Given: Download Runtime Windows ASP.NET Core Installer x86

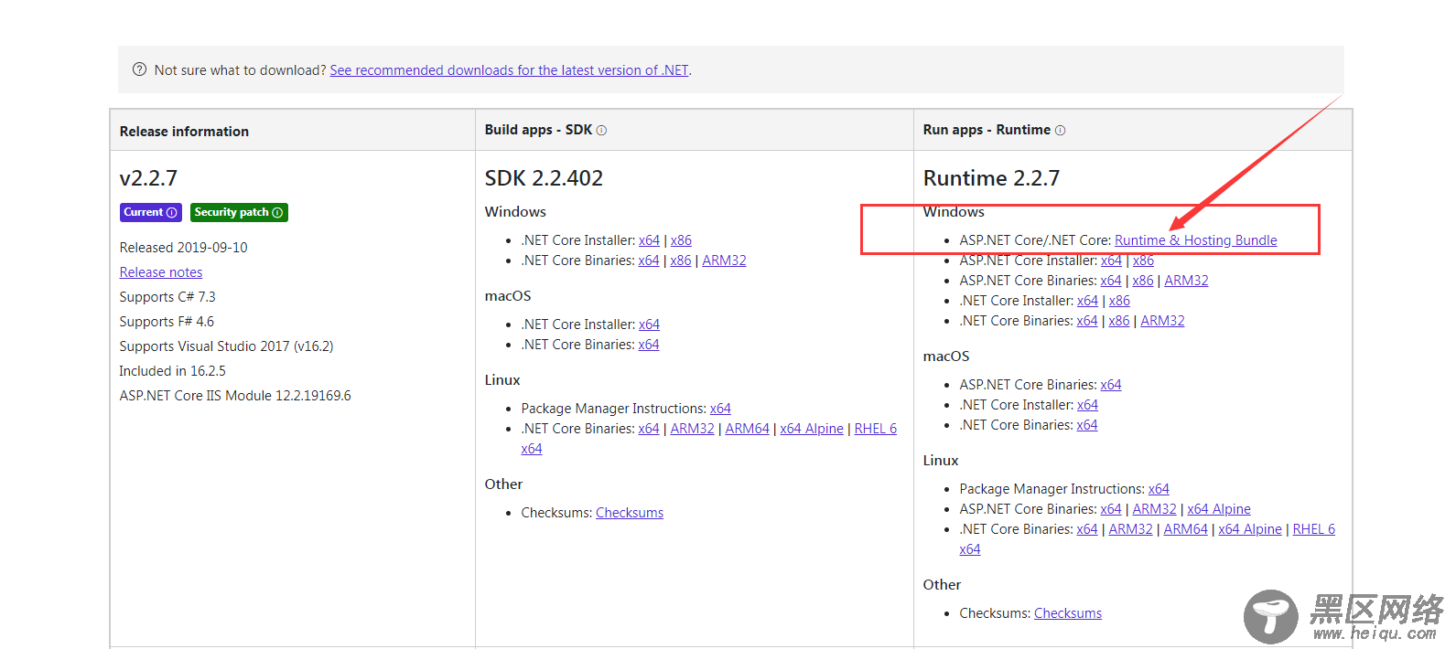Looking at the screenshot, I should [1143, 261].
